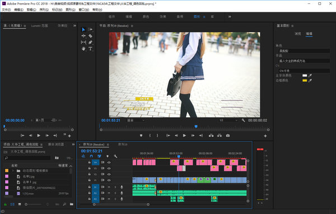
Task: Click create bin from search icon
Action: [x=57, y=158]
